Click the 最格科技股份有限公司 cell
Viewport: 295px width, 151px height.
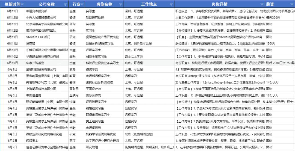tap(47, 69)
